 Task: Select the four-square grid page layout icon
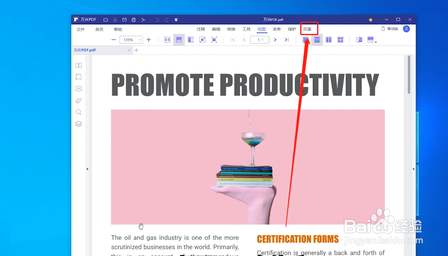tap(340, 40)
